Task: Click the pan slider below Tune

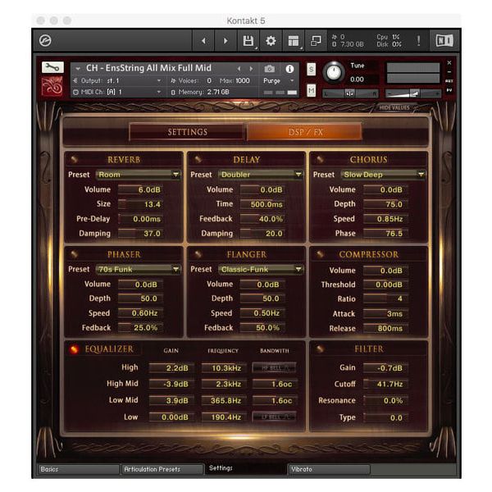Action: 350,93
